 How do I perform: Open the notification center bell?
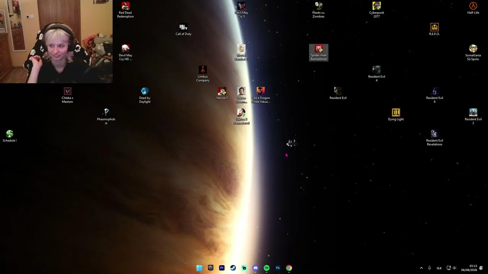pos(481,268)
